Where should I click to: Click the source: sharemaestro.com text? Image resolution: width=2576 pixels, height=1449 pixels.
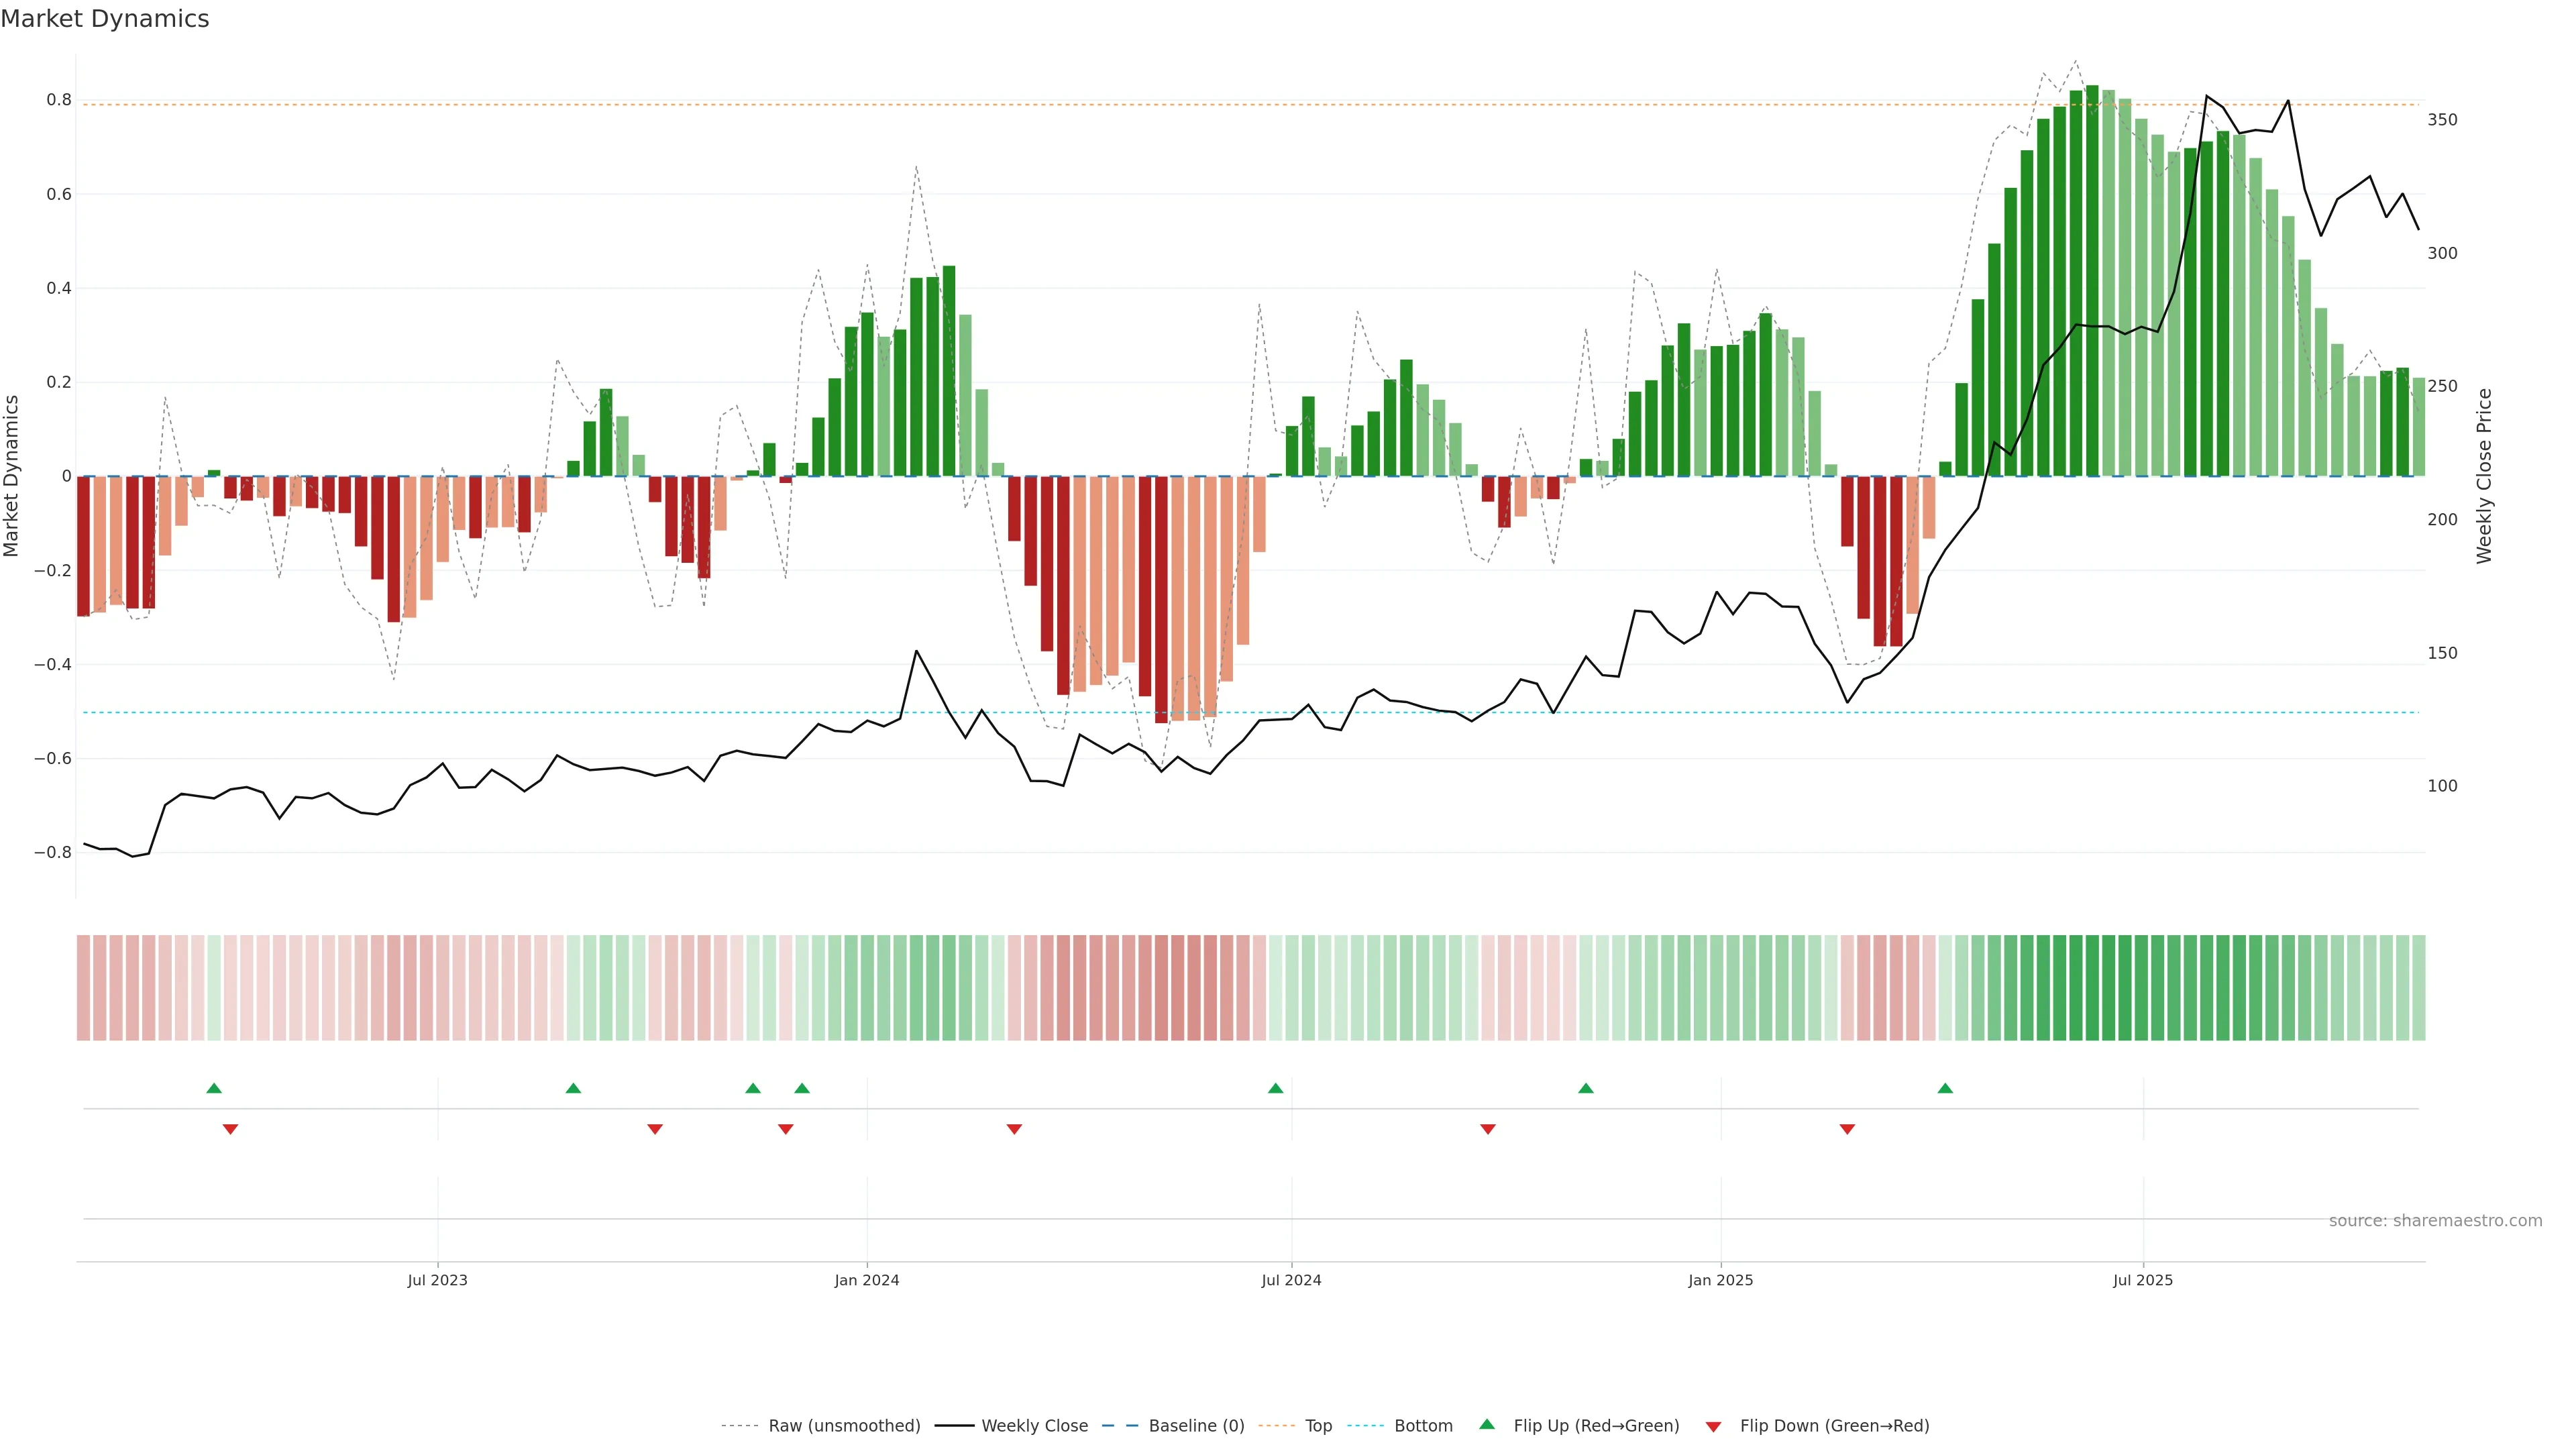coord(2435,1220)
